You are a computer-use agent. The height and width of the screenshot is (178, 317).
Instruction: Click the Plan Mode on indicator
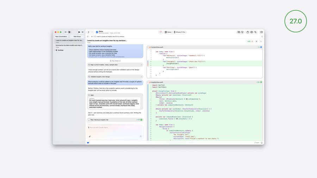(115, 61)
